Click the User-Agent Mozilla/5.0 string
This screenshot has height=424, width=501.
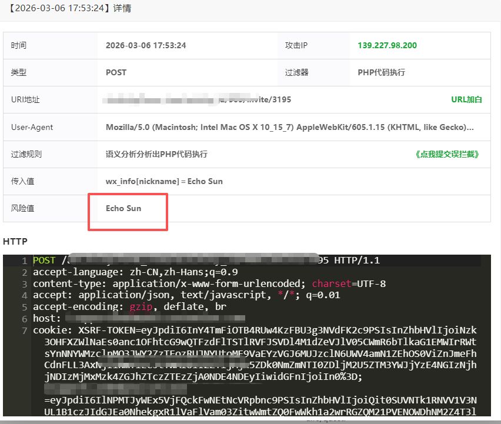click(x=289, y=127)
